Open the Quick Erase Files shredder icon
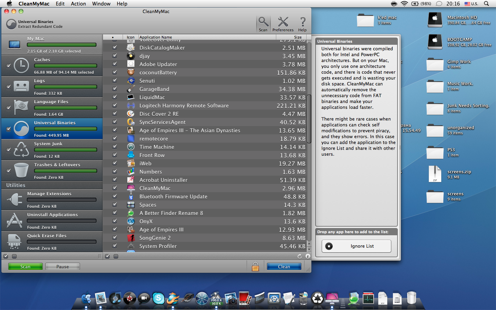The image size is (496, 310). click(x=14, y=241)
